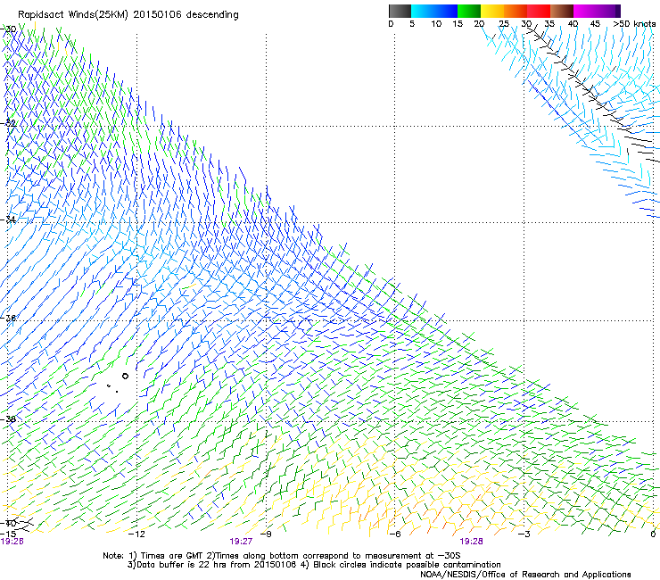Click the 'Times are GMT' note line
660x580 pixels.
point(281,556)
